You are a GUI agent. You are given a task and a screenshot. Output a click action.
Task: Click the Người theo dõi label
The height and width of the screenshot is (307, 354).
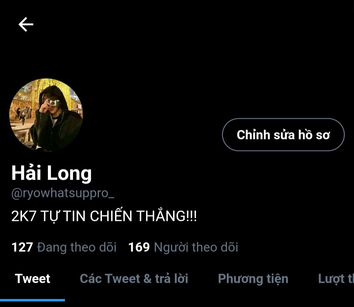click(x=196, y=247)
